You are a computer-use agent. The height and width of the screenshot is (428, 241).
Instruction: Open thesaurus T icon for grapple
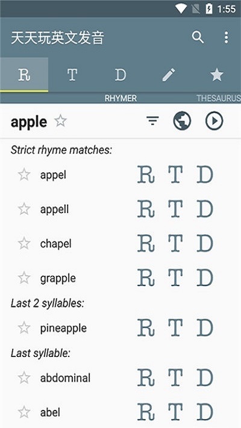175,278
